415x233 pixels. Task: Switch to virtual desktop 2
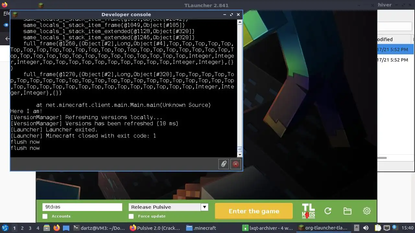[x=22, y=228]
